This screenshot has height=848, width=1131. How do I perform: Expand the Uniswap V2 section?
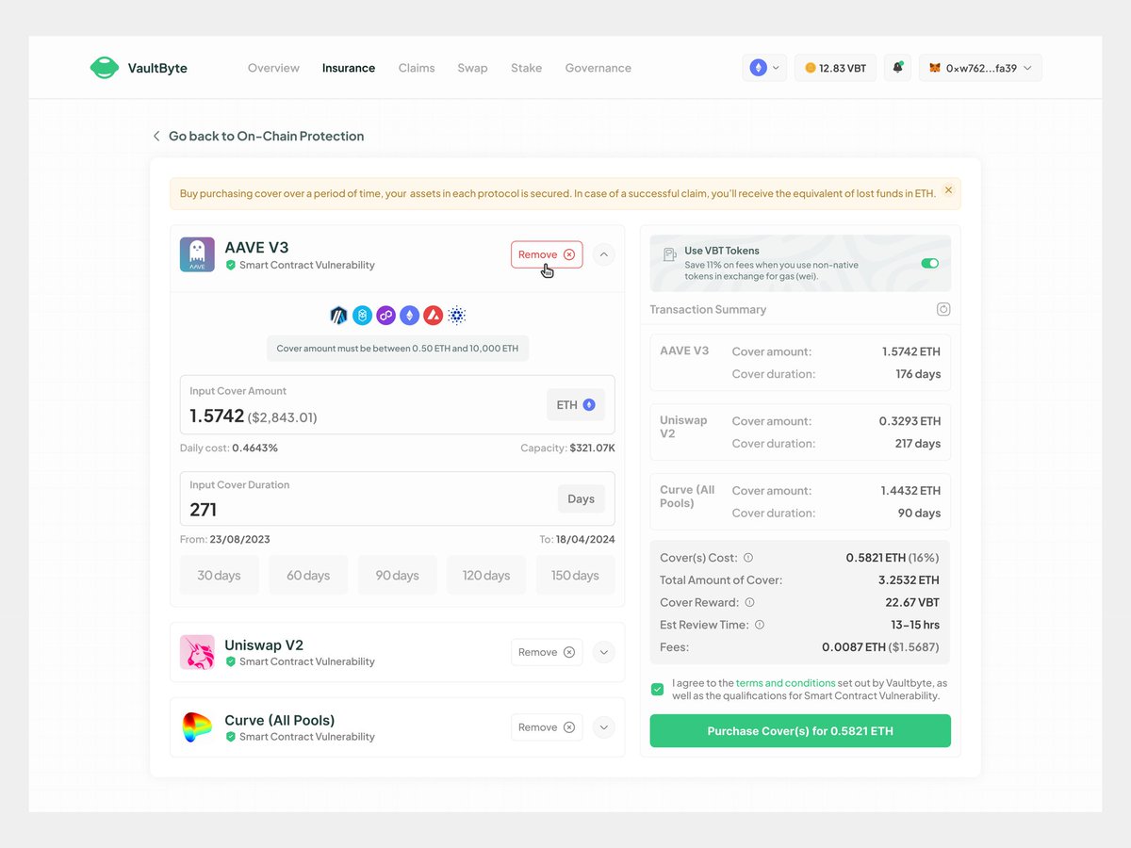(605, 652)
